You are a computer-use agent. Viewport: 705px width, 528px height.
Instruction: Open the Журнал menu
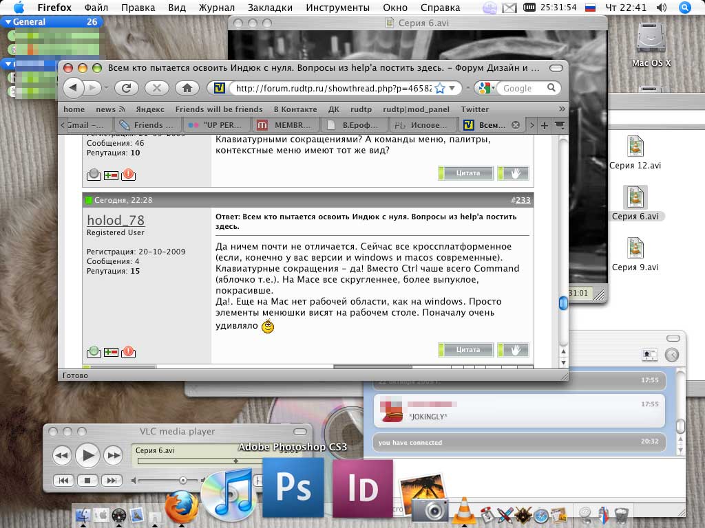click(x=216, y=8)
